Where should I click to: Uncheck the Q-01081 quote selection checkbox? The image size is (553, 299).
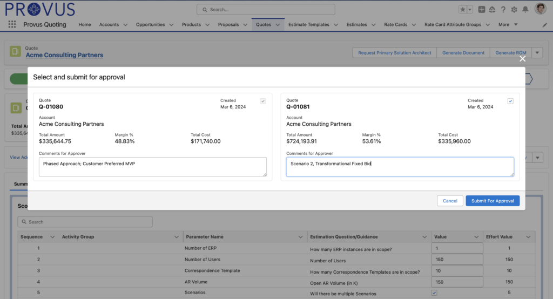510,101
